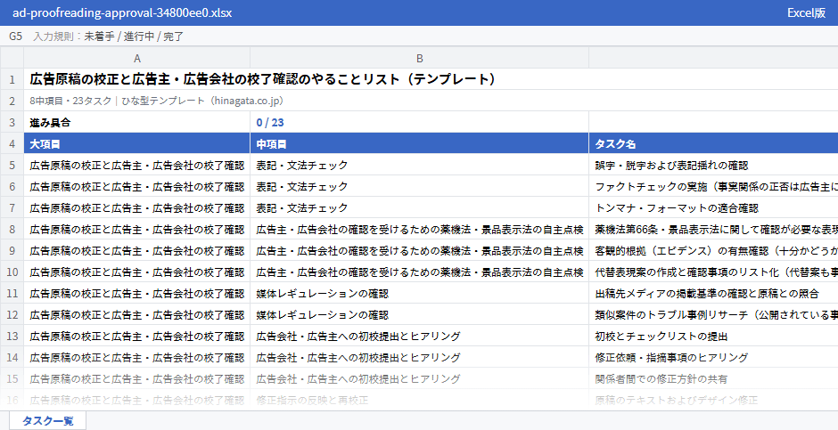Select row 10 header

click(12, 272)
